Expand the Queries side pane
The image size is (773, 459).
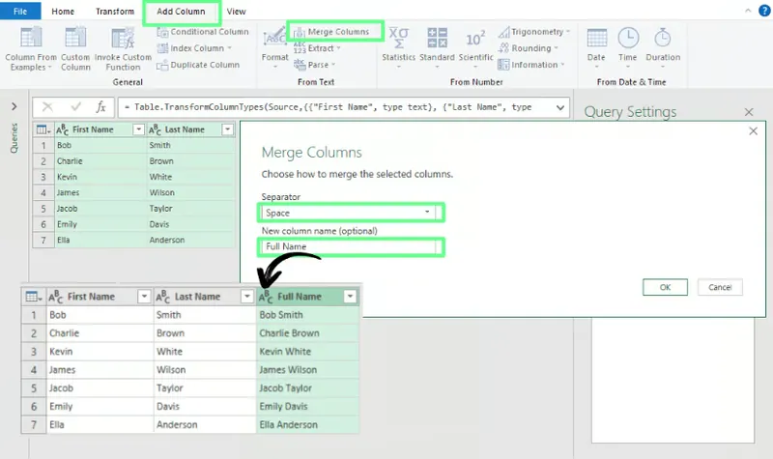(14, 107)
